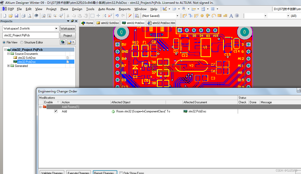Open the utility tools dropdown arrow

169,9
